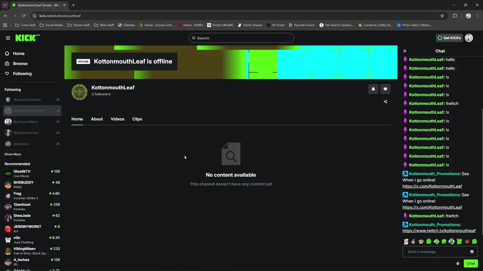Switch to the About tab
The height and width of the screenshot is (271, 483).
click(97, 119)
